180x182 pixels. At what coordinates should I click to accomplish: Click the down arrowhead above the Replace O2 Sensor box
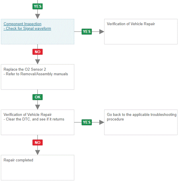37,62
